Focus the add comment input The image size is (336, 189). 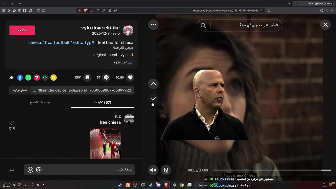coord(79,170)
